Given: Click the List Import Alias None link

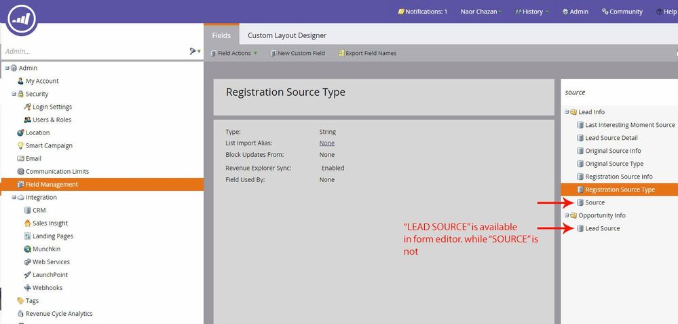Looking at the screenshot, I should (x=326, y=143).
